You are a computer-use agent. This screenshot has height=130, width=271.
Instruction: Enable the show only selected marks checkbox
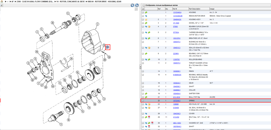pyautogui.click(x=144, y=5)
